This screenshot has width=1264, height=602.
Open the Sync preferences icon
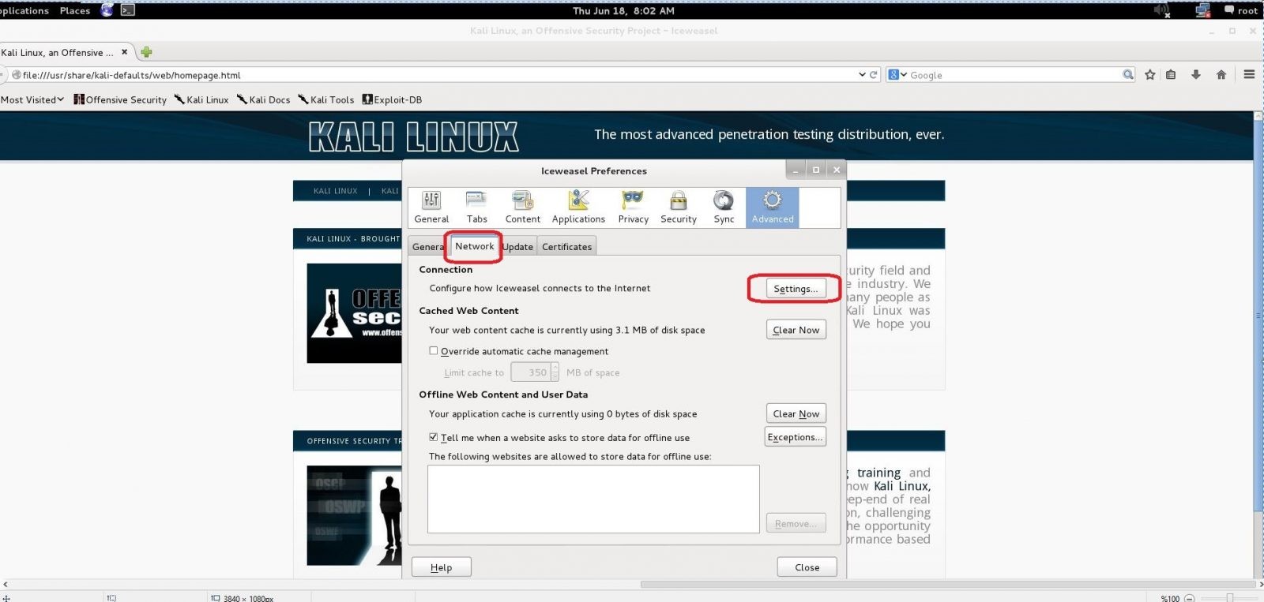pyautogui.click(x=724, y=208)
